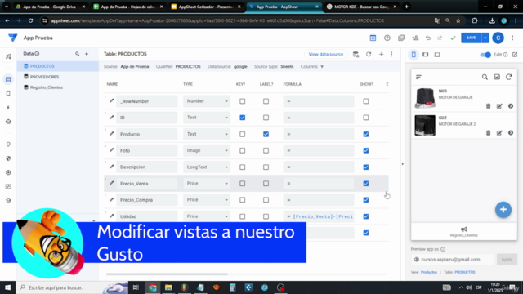Screen dimensions: 523x294
Task: Open the table's three-dot more menu
Action: coord(391,54)
